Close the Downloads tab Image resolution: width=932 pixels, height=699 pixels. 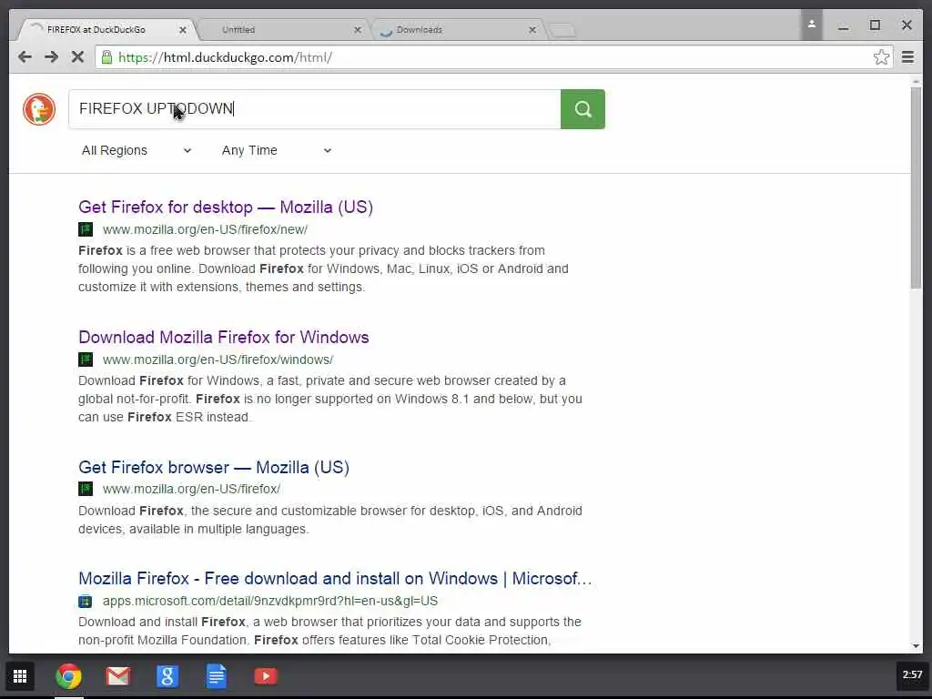532,30
